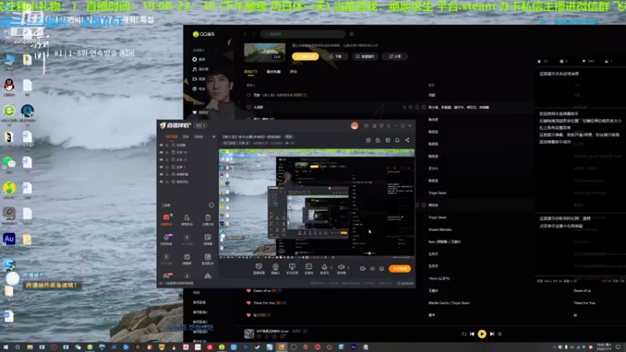Change loop mode in QQ Music player
626x352 pixels.
pyautogui.click(x=464, y=334)
